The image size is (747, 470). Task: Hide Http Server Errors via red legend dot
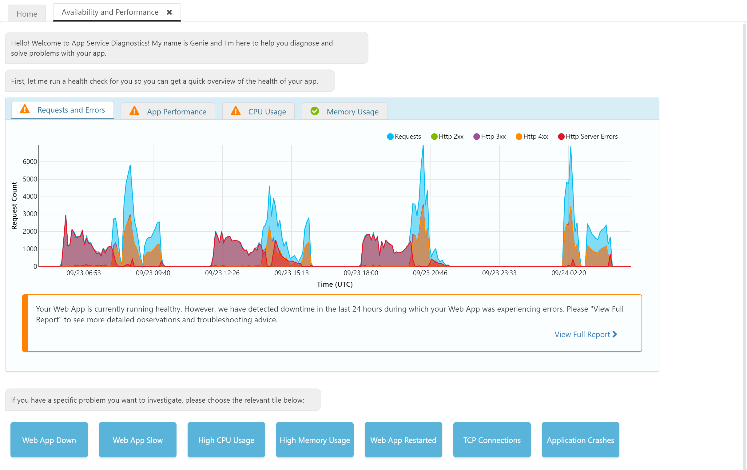pyautogui.click(x=561, y=137)
